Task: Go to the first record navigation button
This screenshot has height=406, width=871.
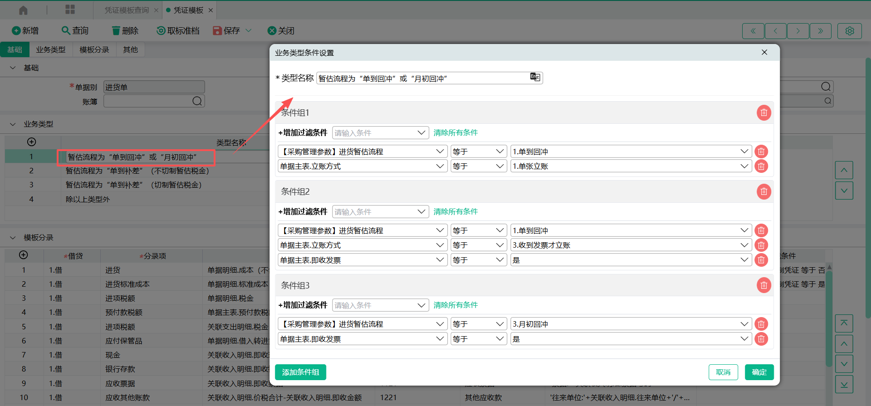Action: point(753,31)
